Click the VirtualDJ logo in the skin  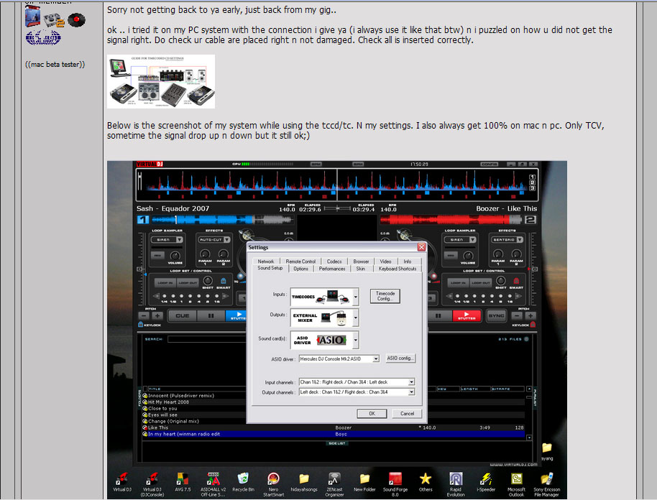pos(150,165)
